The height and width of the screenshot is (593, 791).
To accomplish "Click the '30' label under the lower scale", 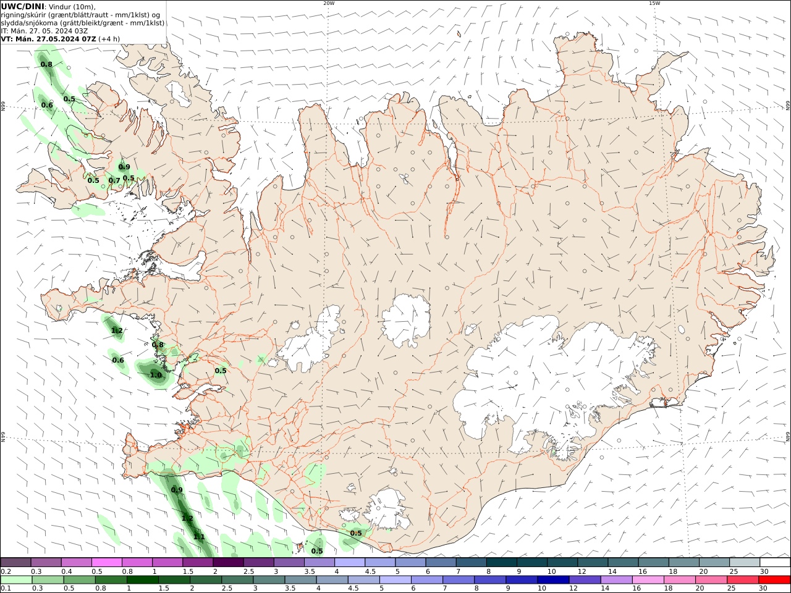I will (x=763, y=589).
